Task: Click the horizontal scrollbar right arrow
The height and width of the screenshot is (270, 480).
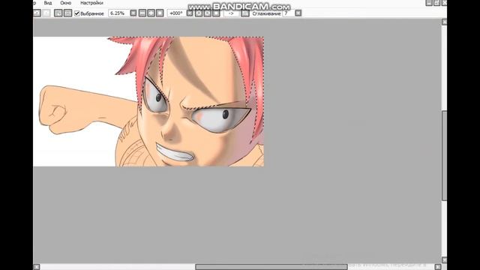Action: [438, 267]
